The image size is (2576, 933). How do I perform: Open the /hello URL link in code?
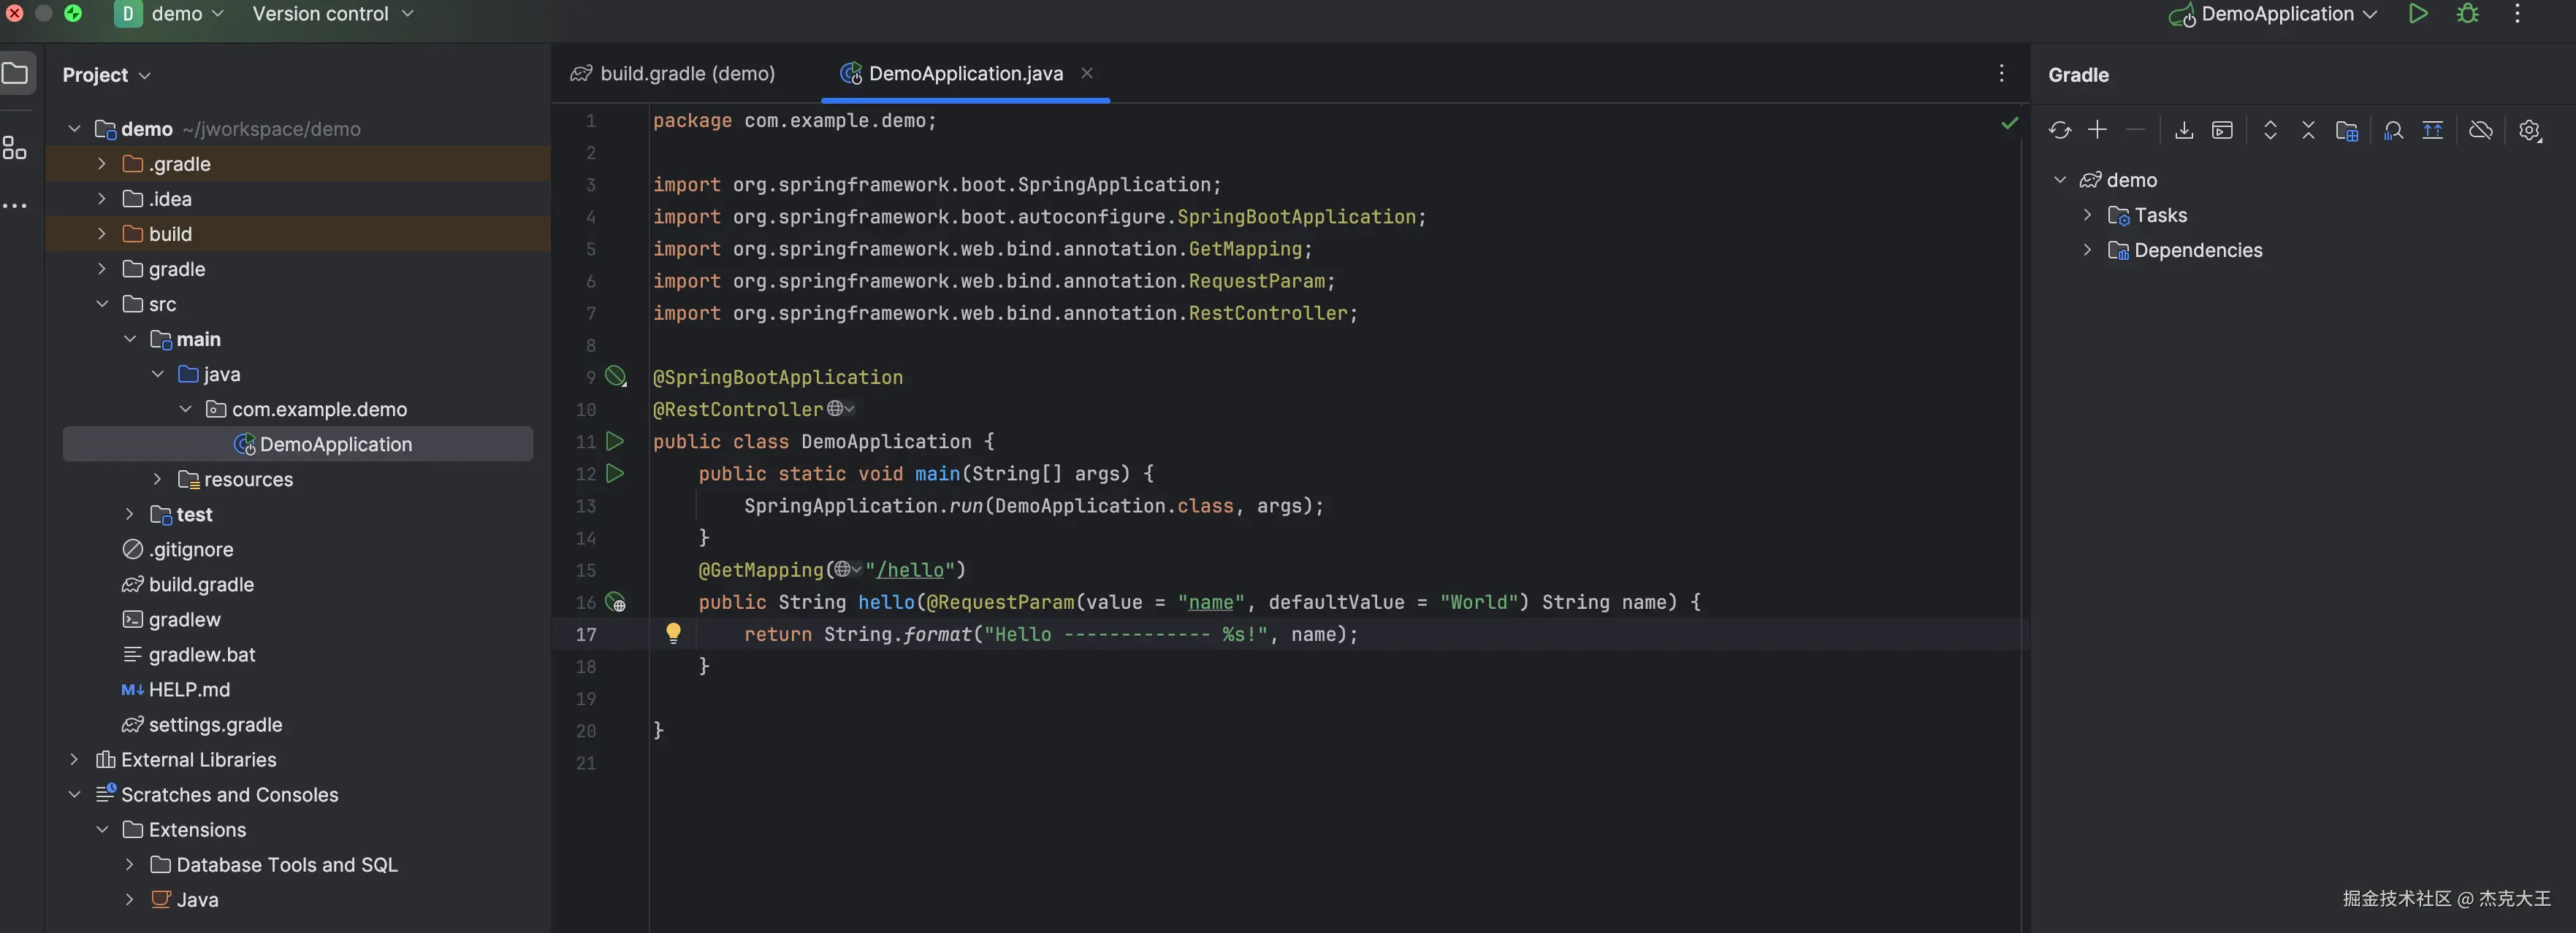[913, 569]
